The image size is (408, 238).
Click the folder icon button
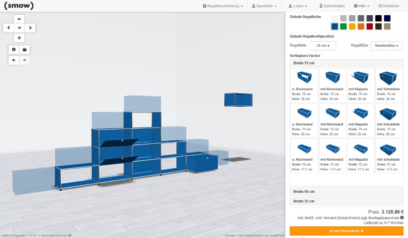pos(24,49)
